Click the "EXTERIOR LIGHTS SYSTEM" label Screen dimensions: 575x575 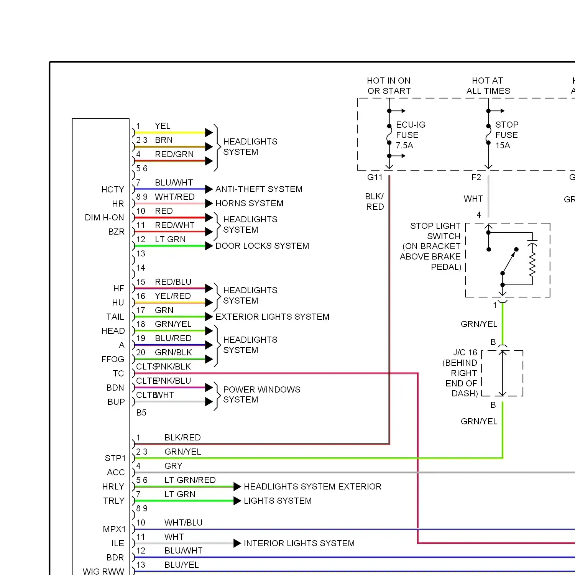(272, 317)
